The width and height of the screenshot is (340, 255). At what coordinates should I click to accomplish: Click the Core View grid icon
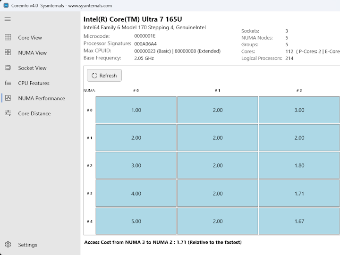coord(8,37)
